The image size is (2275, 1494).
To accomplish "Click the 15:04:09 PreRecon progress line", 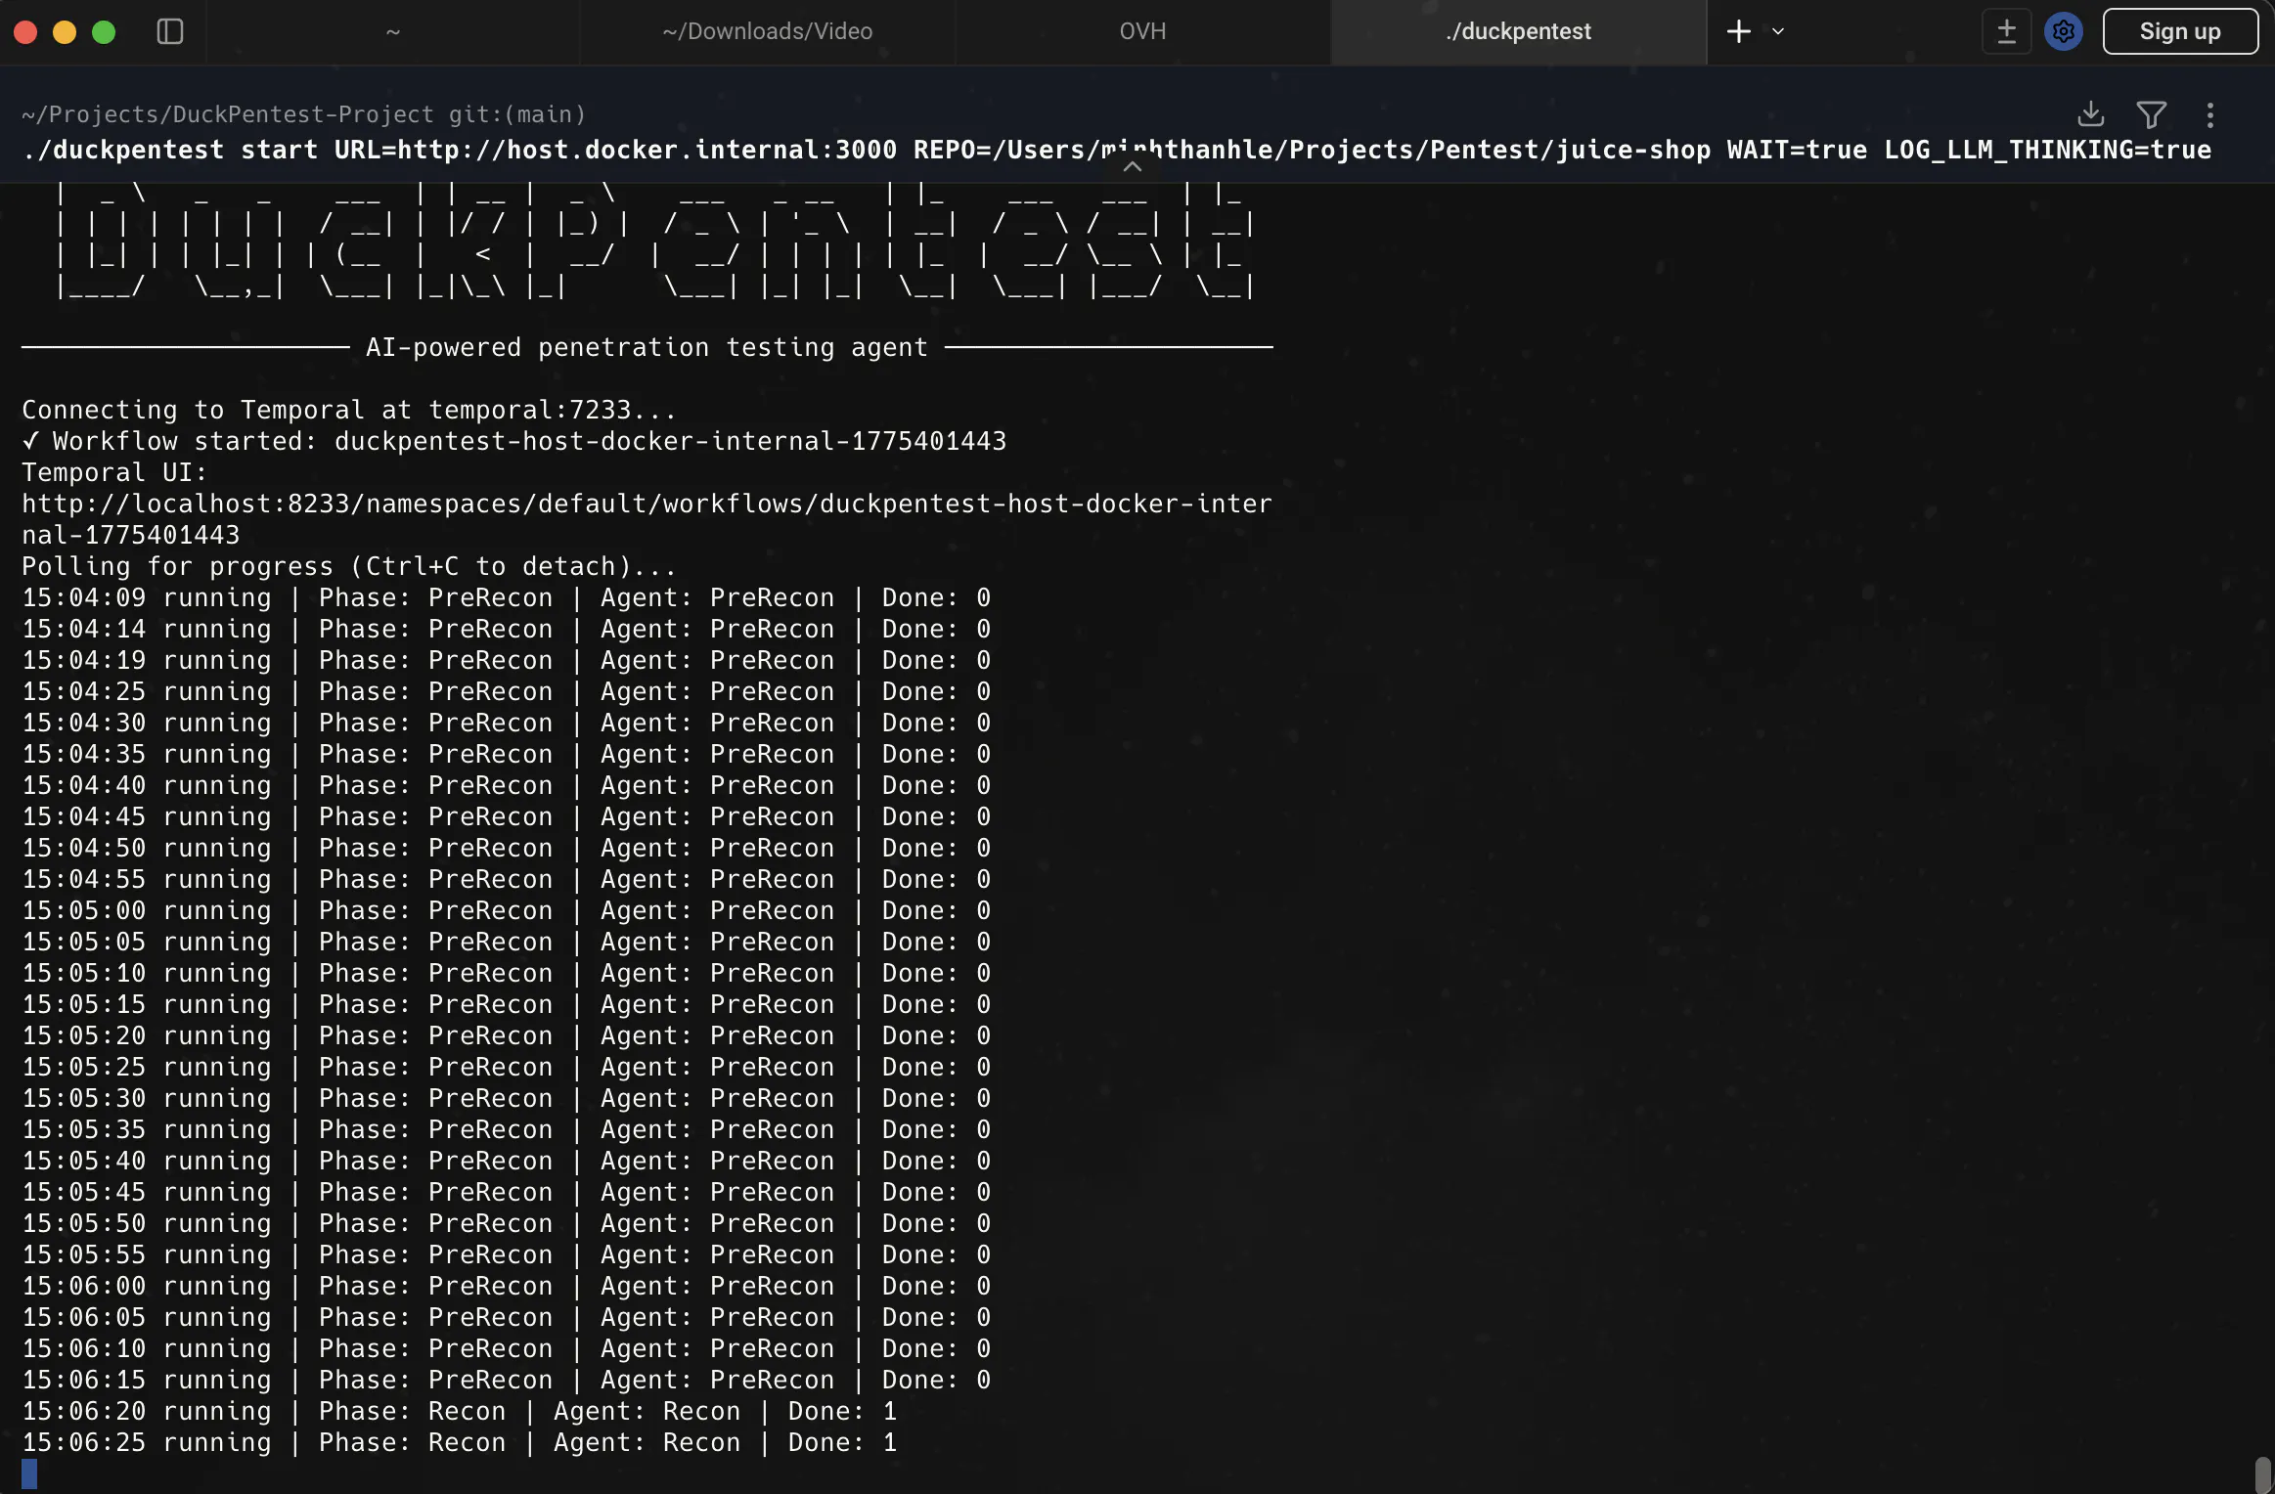I will [507, 597].
